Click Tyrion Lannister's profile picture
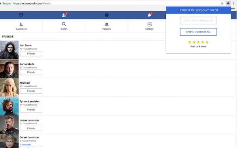This screenshot has height=148, width=237. 9,106
